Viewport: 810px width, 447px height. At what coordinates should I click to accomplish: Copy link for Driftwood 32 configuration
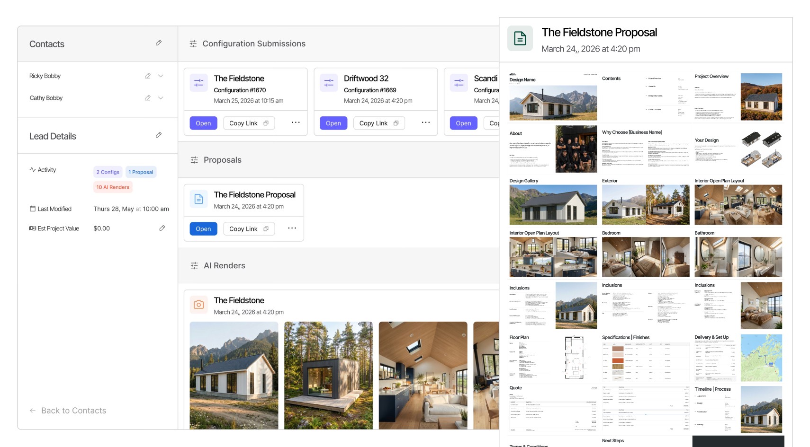[x=379, y=123]
